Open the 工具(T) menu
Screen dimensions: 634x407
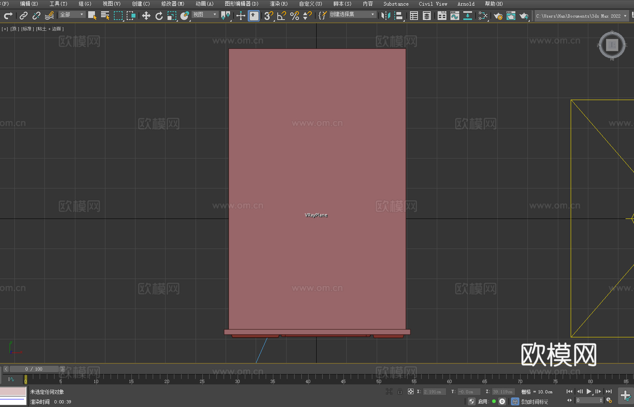coord(58,4)
